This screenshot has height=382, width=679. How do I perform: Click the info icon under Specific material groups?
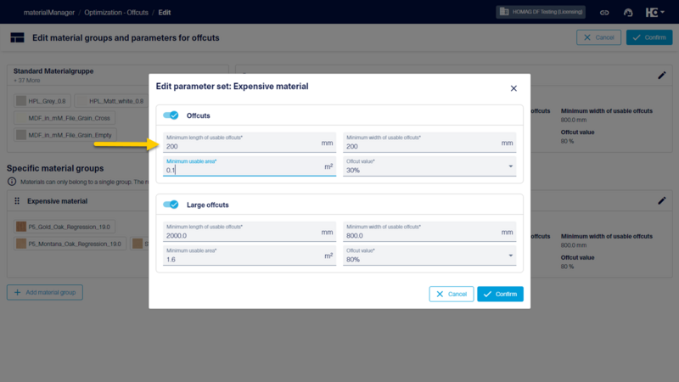coord(12,182)
